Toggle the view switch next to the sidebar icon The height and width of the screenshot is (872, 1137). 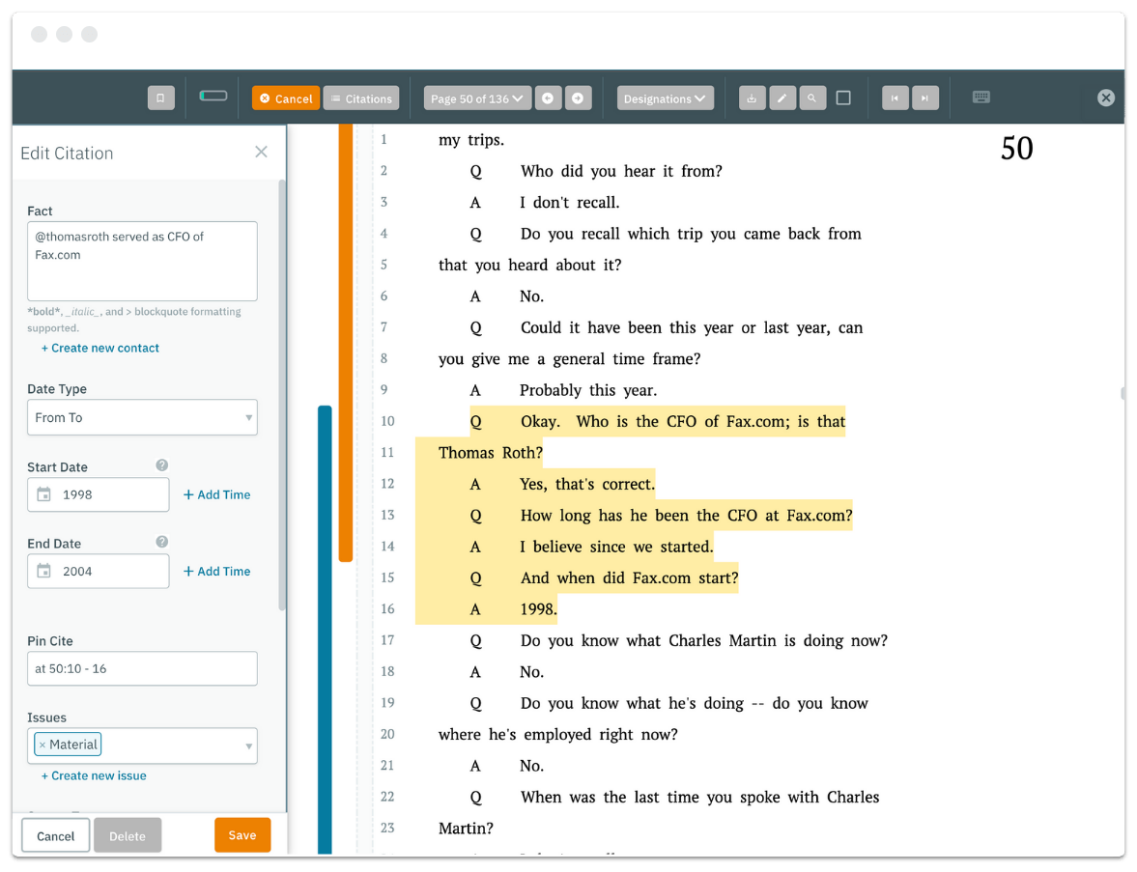tap(213, 98)
